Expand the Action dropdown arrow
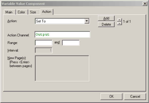The height and width of the screenshot is (103, 149). (x=87, y=21)
